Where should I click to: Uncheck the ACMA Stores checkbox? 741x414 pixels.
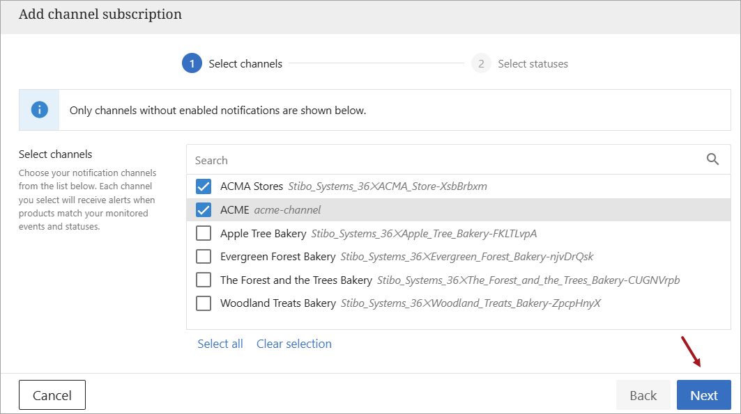tap(204, 186)
